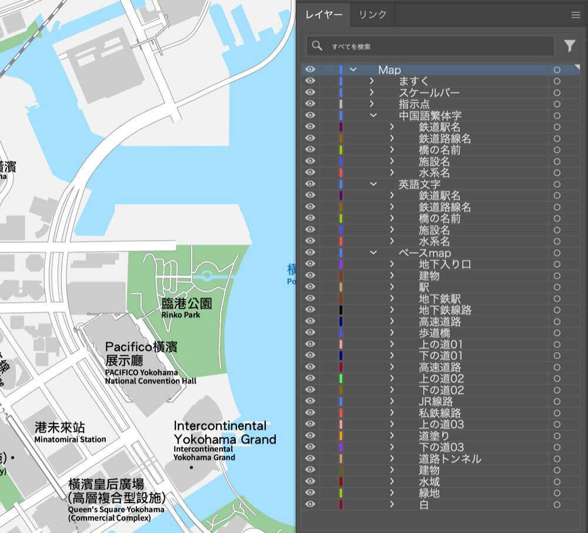
Task: Click the target circle for 水域 layer
Action: pyautogui.click(x=557, y=482)
